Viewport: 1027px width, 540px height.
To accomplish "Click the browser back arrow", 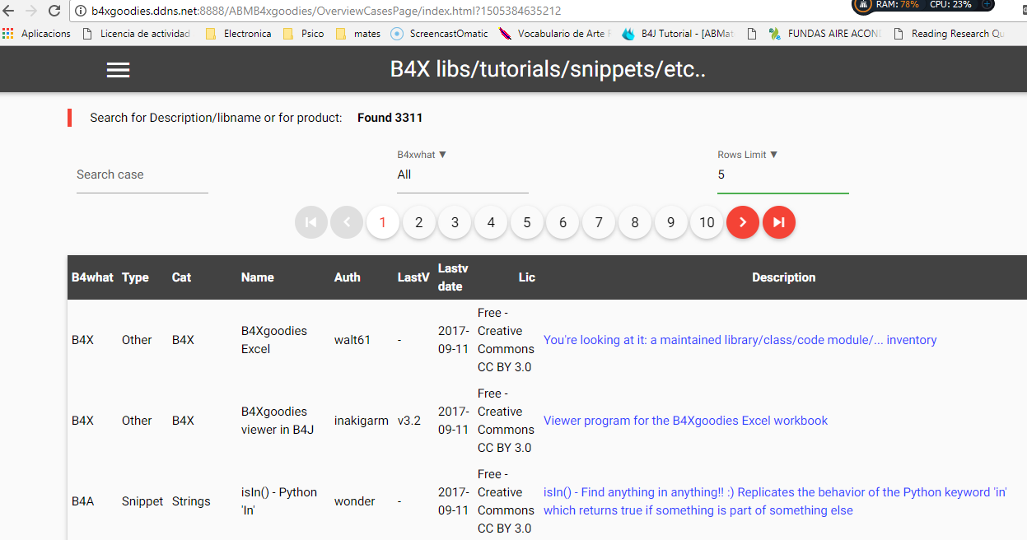I will (x=9, y=11).
